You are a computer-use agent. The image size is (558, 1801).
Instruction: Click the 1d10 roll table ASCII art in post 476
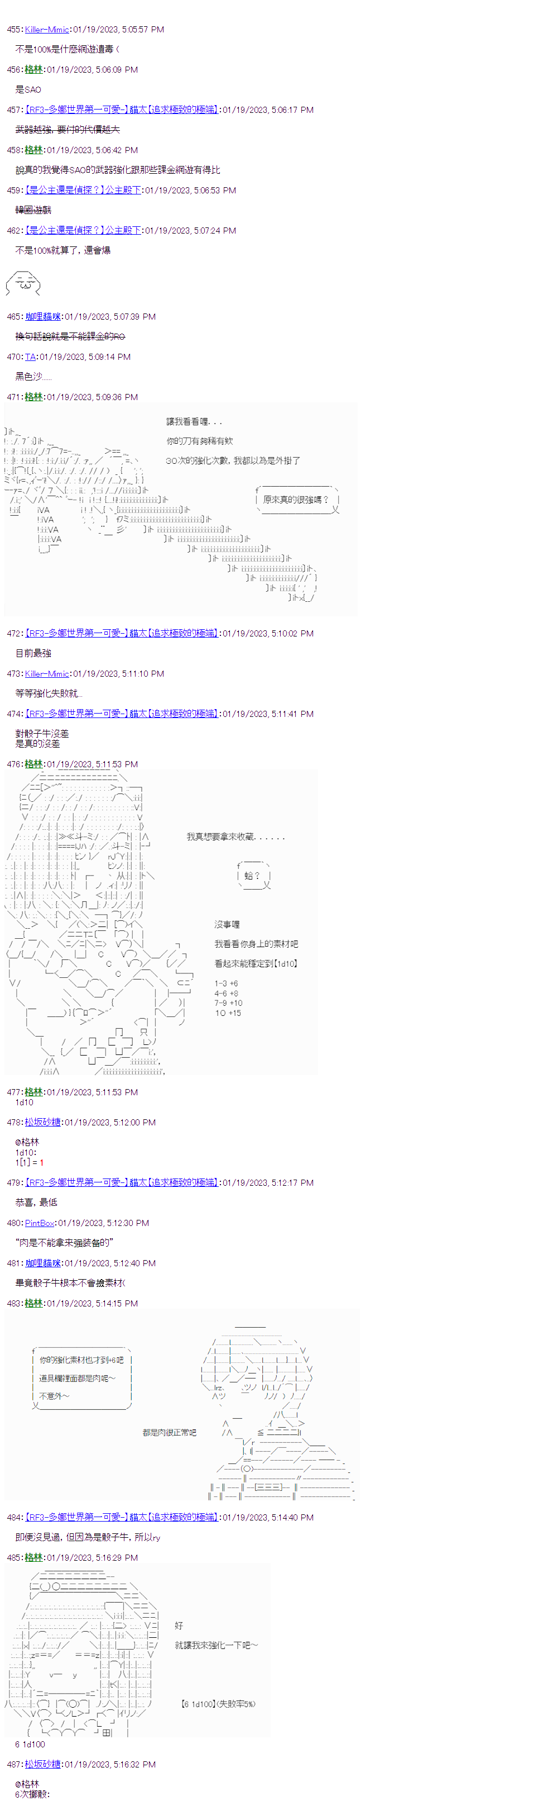pyautogui.click(x=161, y=922)
